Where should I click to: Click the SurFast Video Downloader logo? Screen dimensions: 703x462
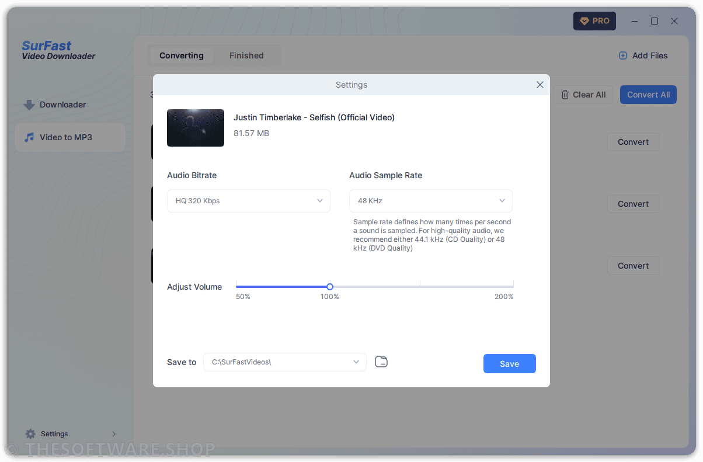point(58,50)
